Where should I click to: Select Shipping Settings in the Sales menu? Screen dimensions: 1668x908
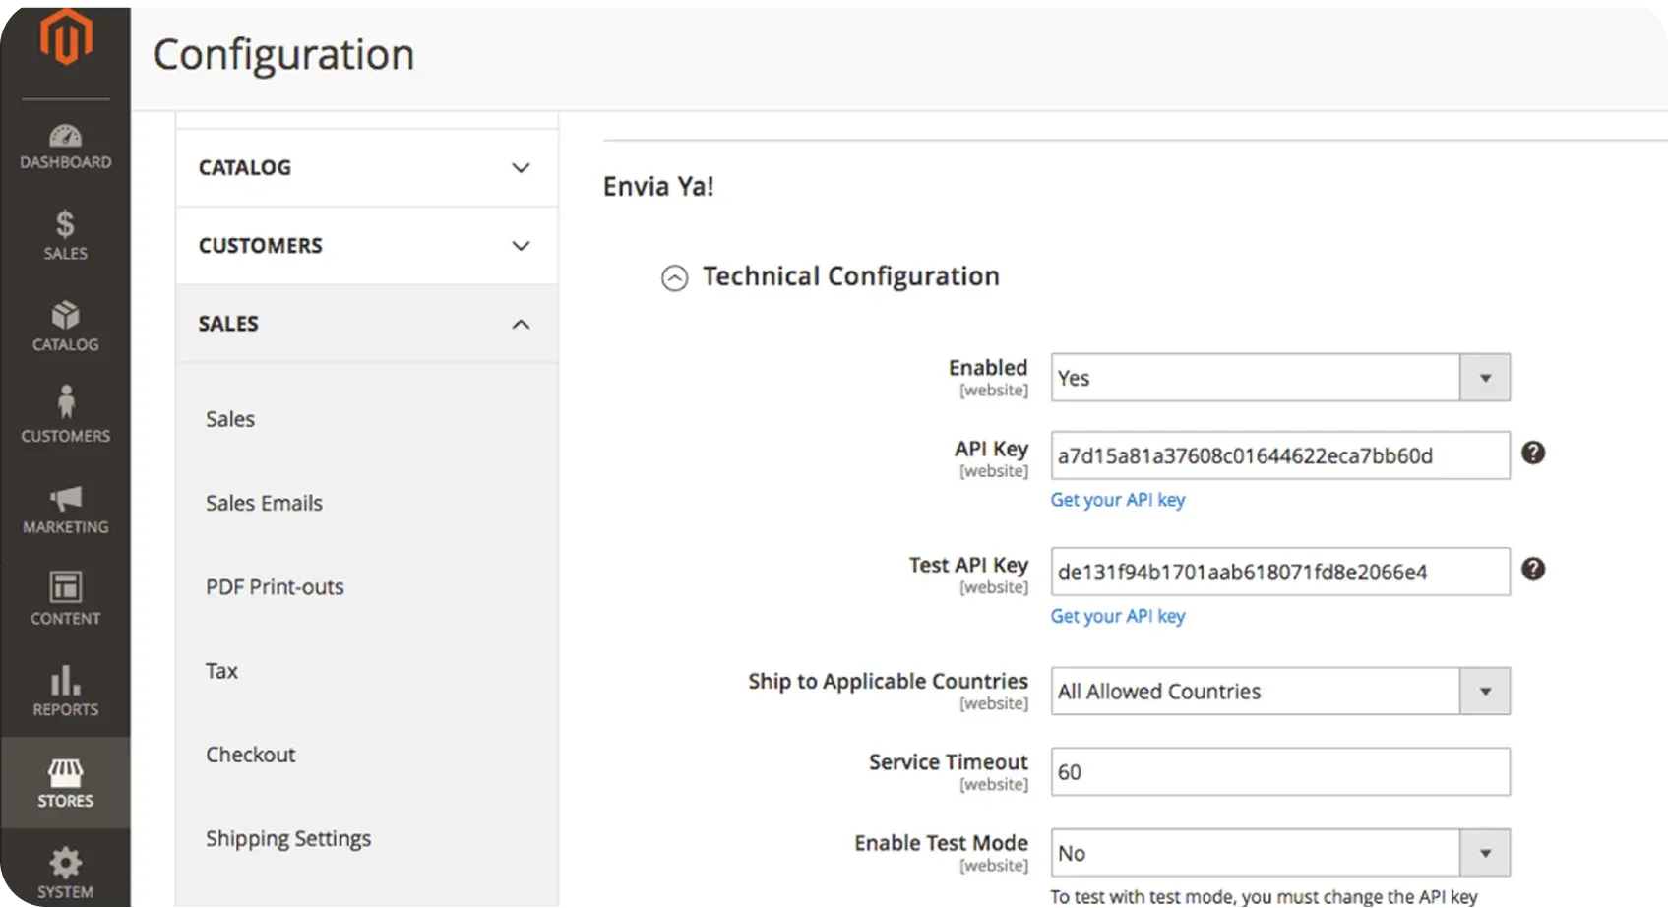288,838
